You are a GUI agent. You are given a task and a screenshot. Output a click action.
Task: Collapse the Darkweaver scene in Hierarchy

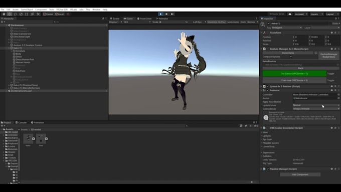click(7, 25)
